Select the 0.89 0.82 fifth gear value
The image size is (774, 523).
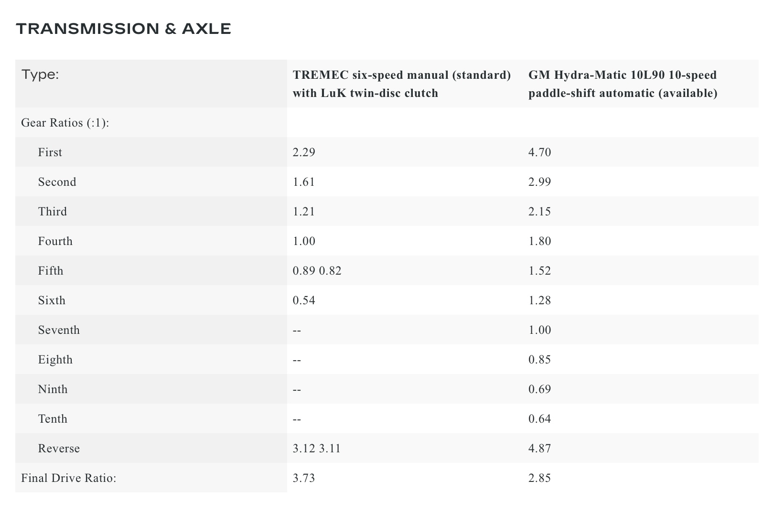click(317, 271)
